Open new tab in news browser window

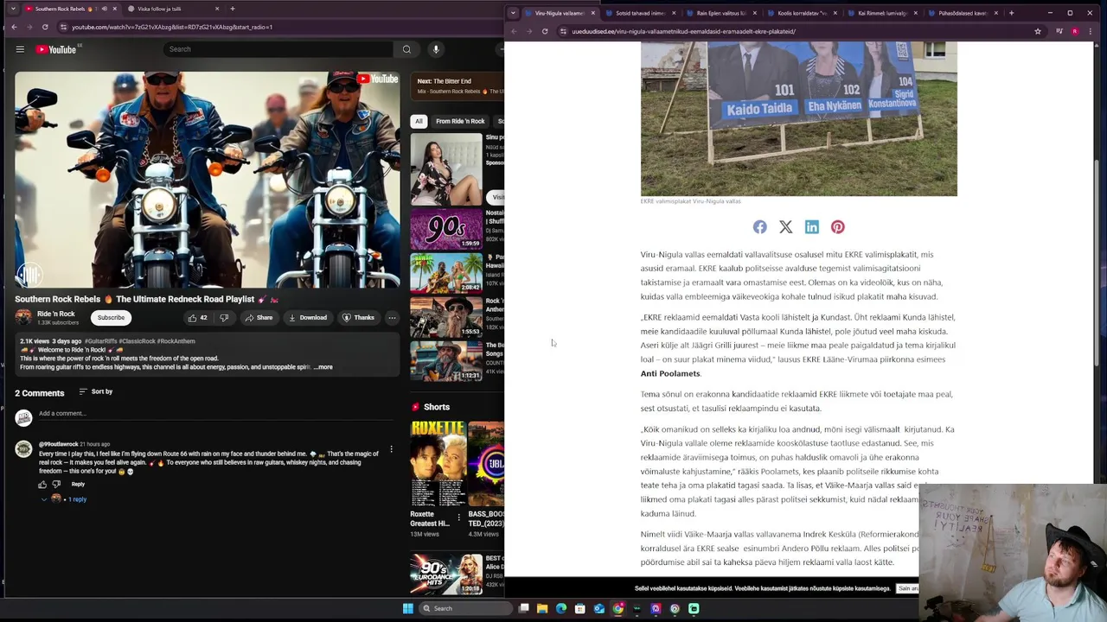(x=1011, y=13)
